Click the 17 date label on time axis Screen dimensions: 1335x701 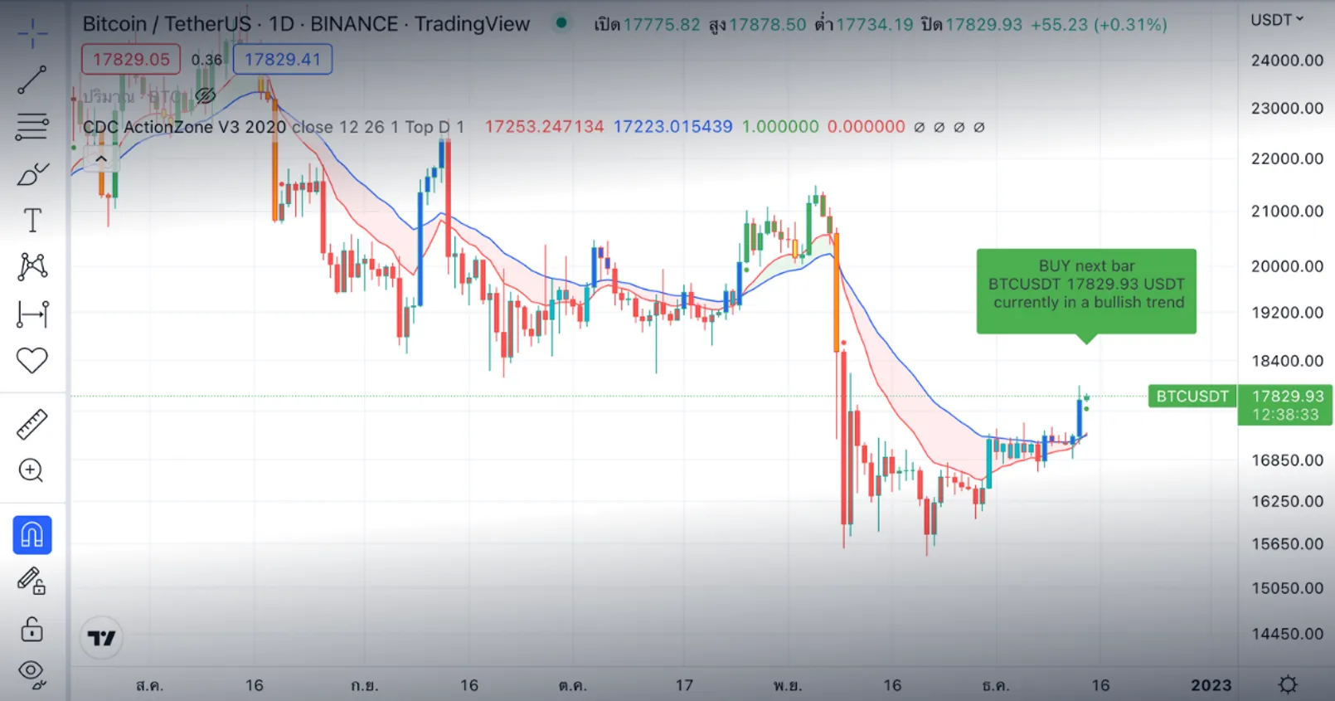[x=684, y=685]
